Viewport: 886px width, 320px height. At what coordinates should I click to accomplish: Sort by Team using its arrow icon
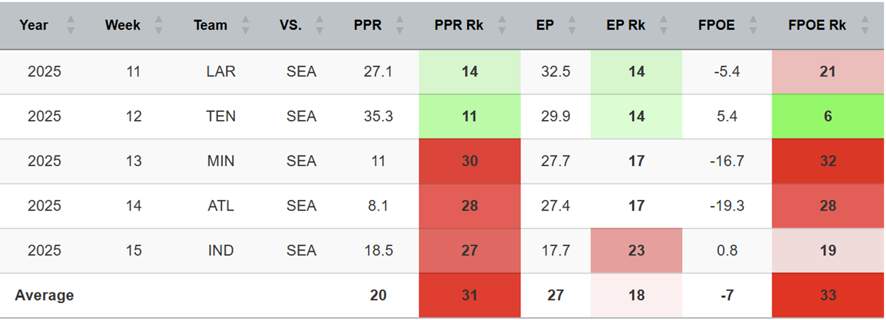(x=246, y=26)
